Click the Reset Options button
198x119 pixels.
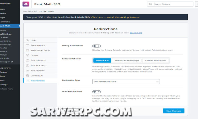[71, 111]
